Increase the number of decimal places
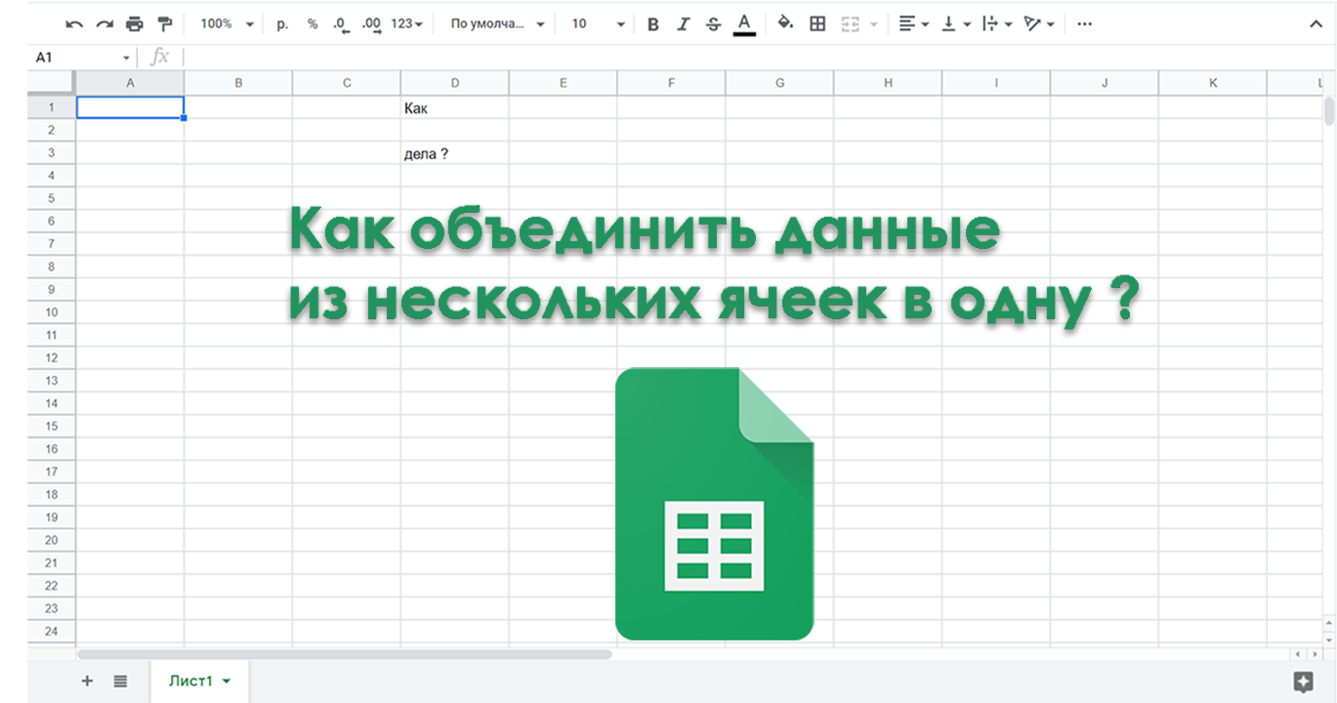Screen dimensions: 1337x703 [371, 23]
